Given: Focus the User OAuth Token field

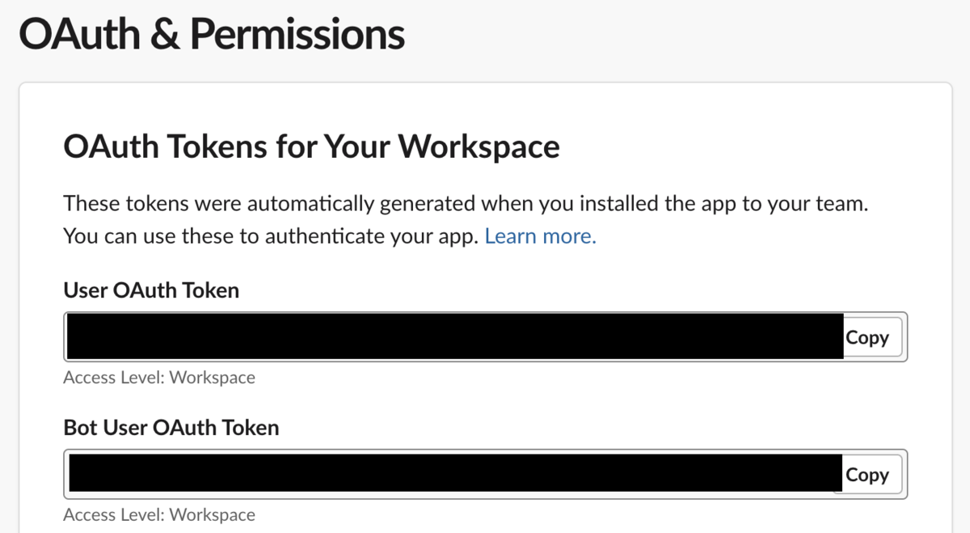Looking at the screenshot, I should (x=453, y=336).
